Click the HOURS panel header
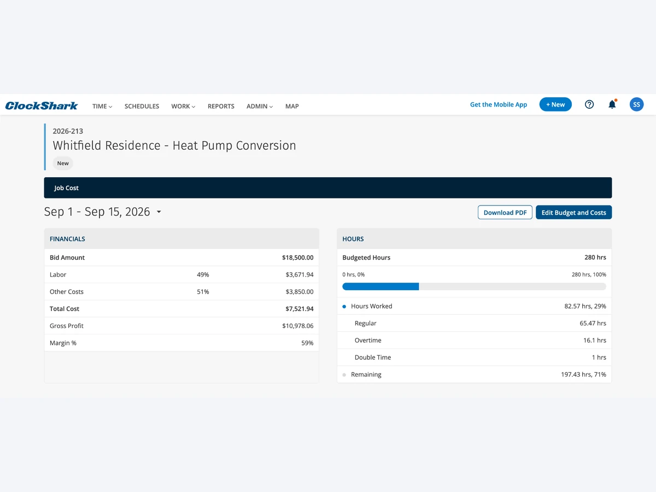Screen dimensions: 656x492 pos(474,239)
